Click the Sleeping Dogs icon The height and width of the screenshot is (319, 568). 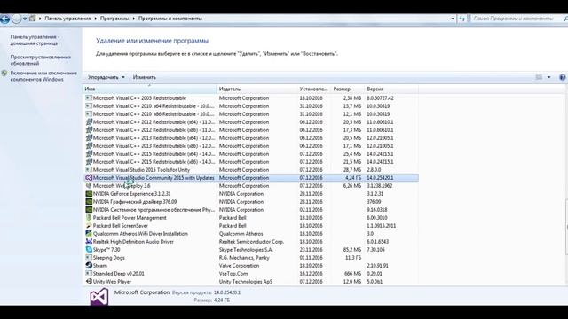pos(89,257)
